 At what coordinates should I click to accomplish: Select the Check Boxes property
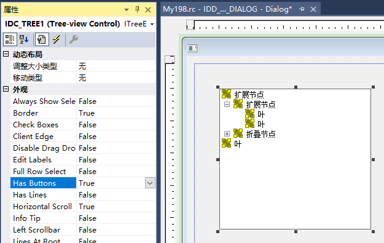tap(44, 124)
